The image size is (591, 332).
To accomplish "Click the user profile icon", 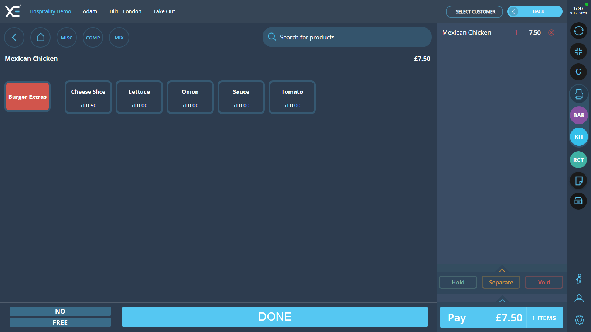I will (579, 298).
